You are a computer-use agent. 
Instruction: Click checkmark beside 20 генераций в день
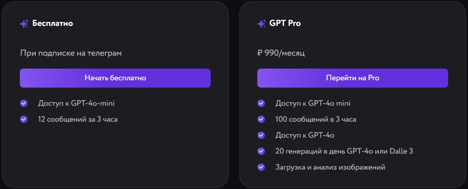coord(261,151)
